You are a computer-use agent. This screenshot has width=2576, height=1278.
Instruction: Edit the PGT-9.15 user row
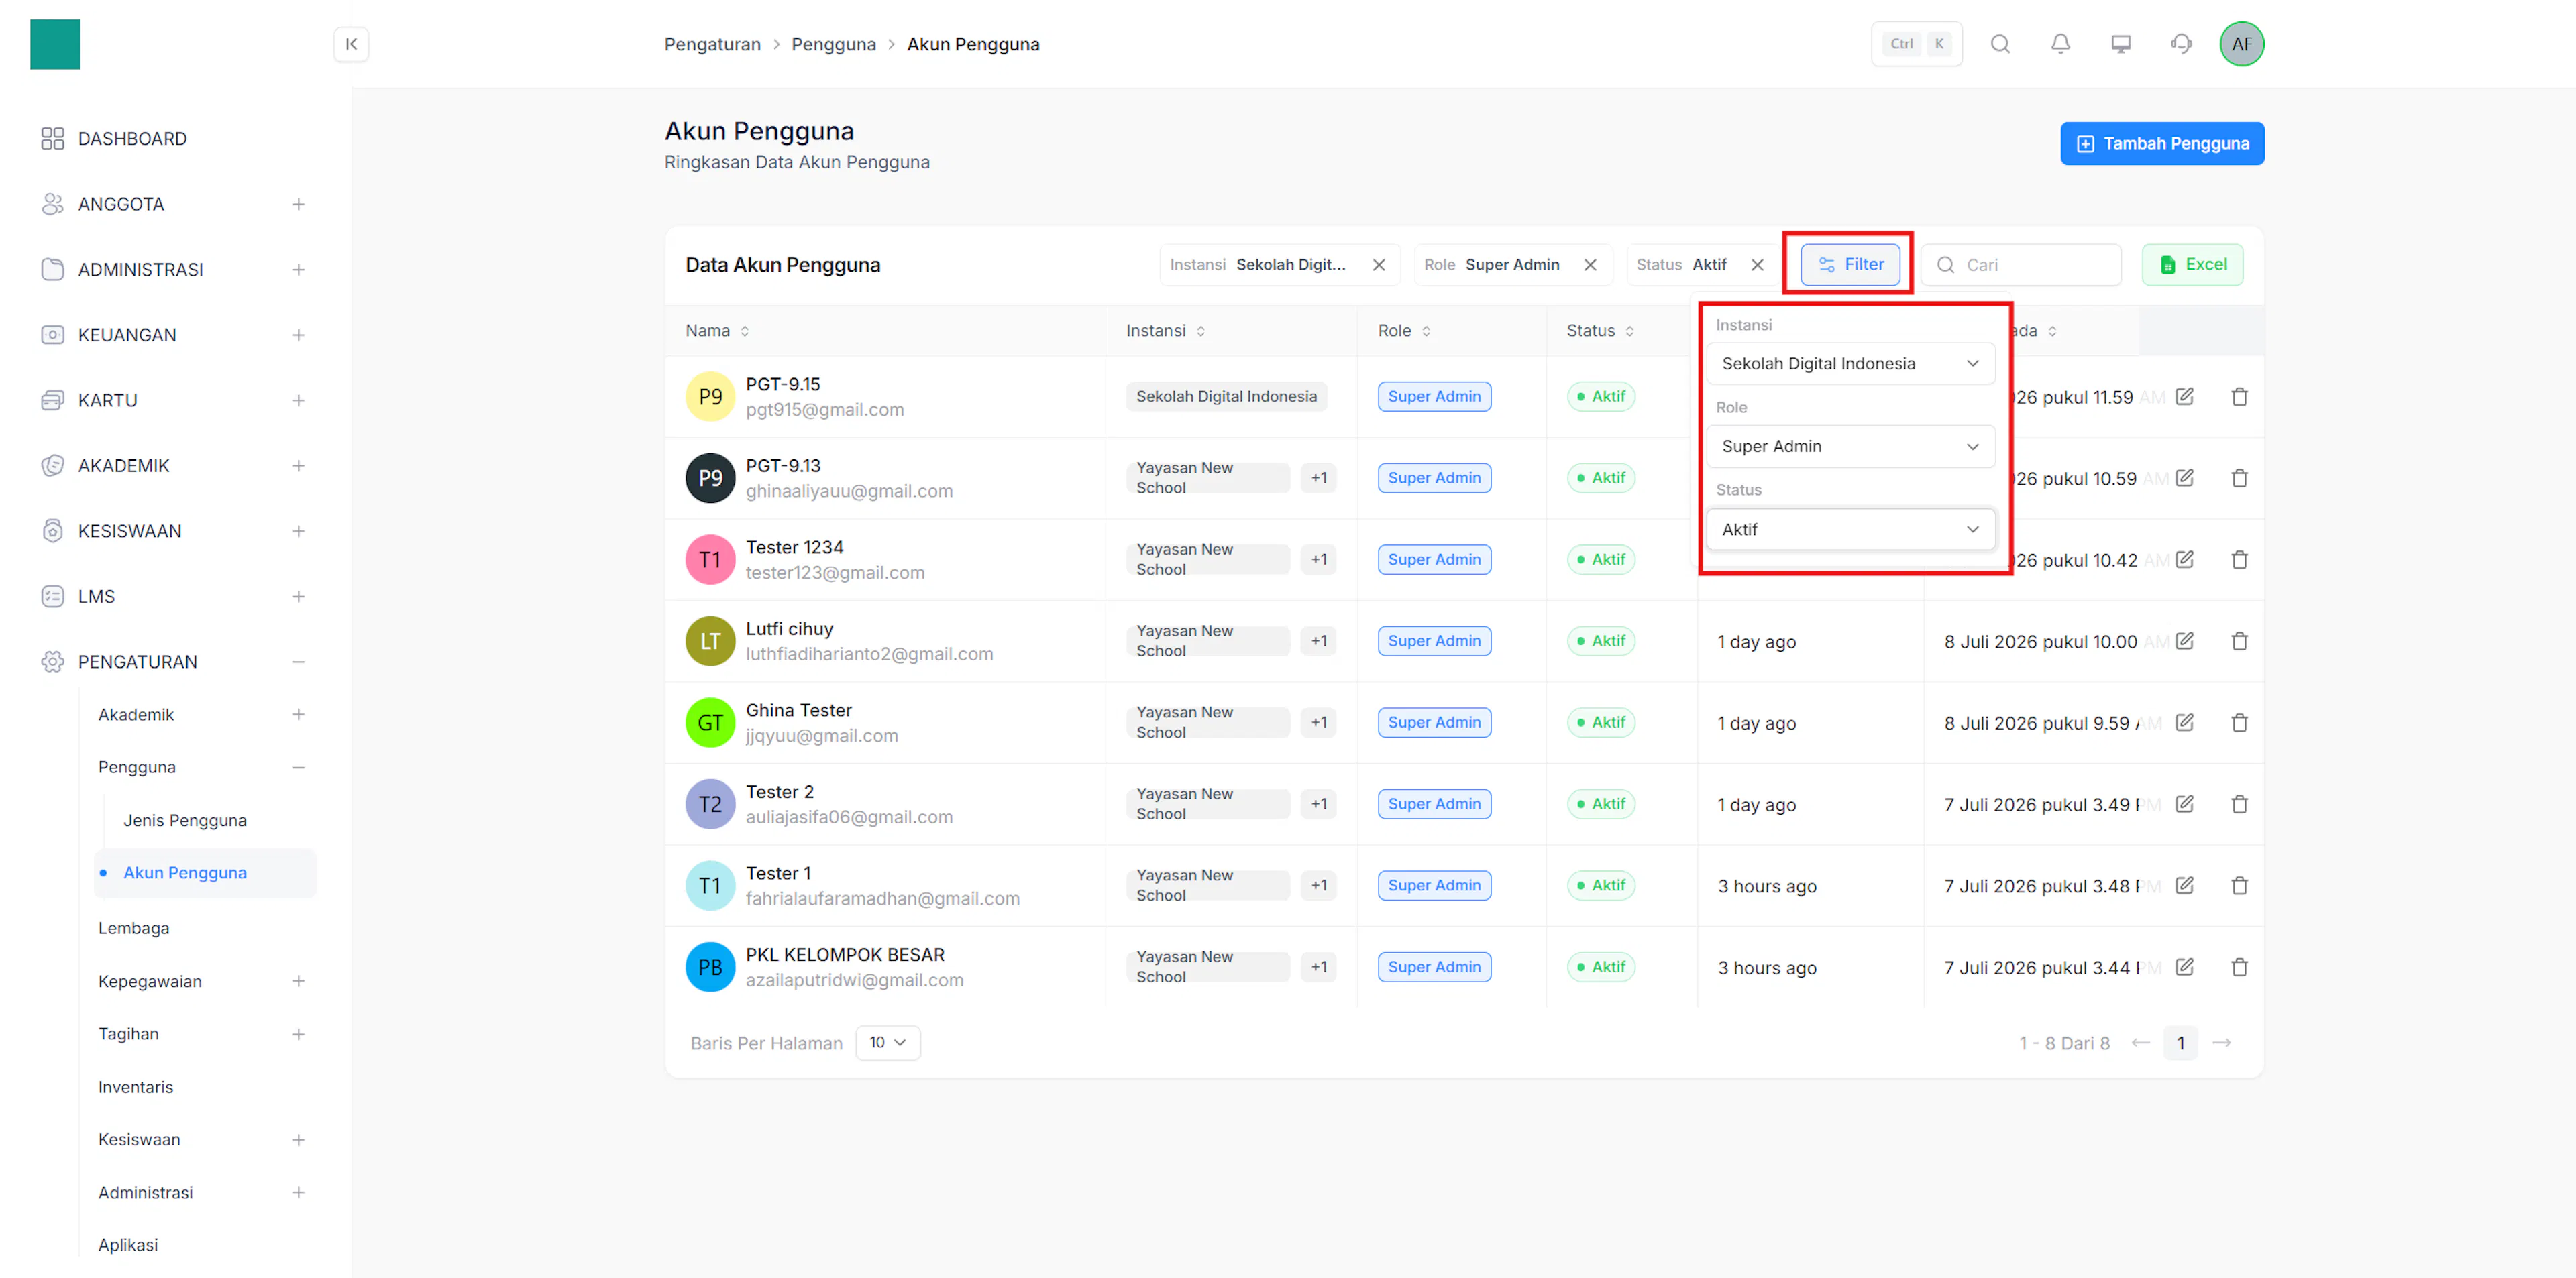coord(2185,397)
